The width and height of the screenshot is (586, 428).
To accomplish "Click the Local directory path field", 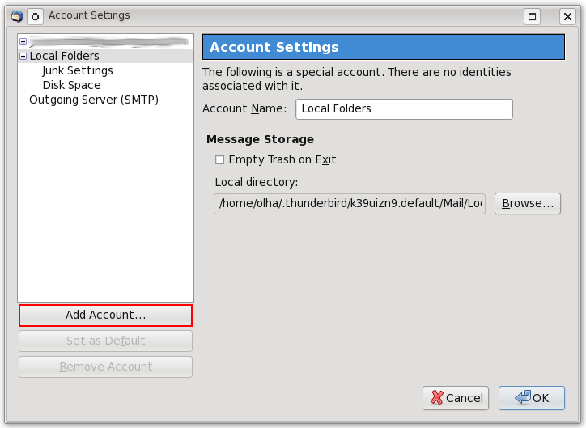I will 350,203.
